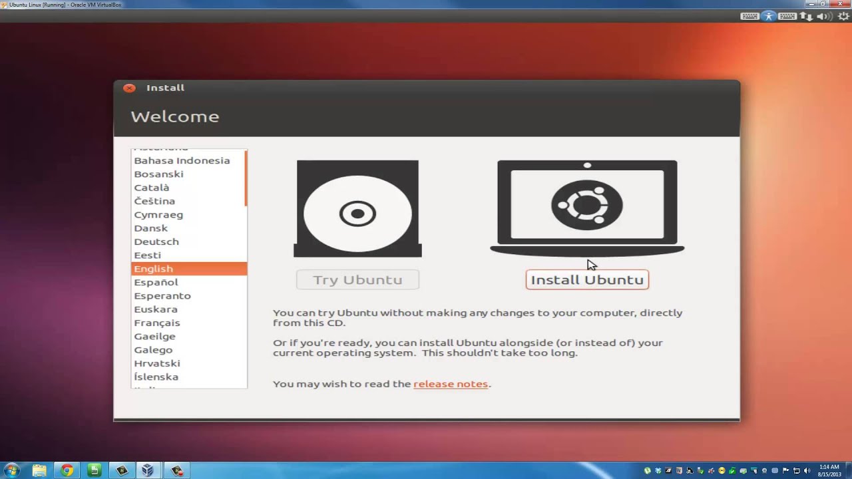
Task: Open the Ubuntu network arrows indicator
Action: pos(806,16)
